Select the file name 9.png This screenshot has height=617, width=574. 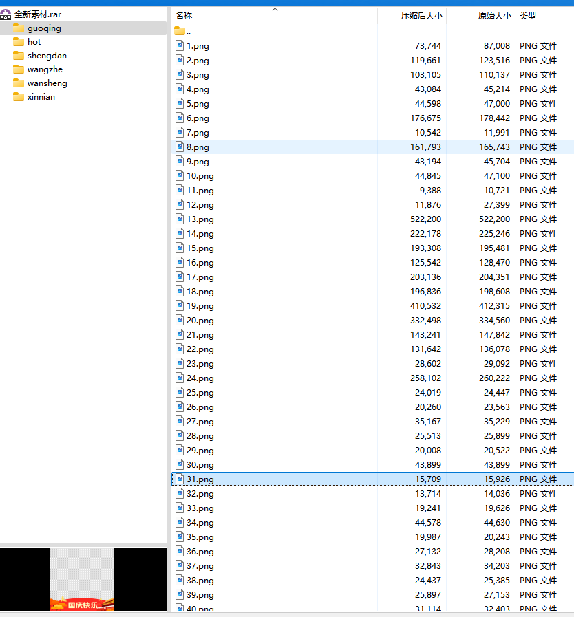pyautogui.click(x=198, y=162)
